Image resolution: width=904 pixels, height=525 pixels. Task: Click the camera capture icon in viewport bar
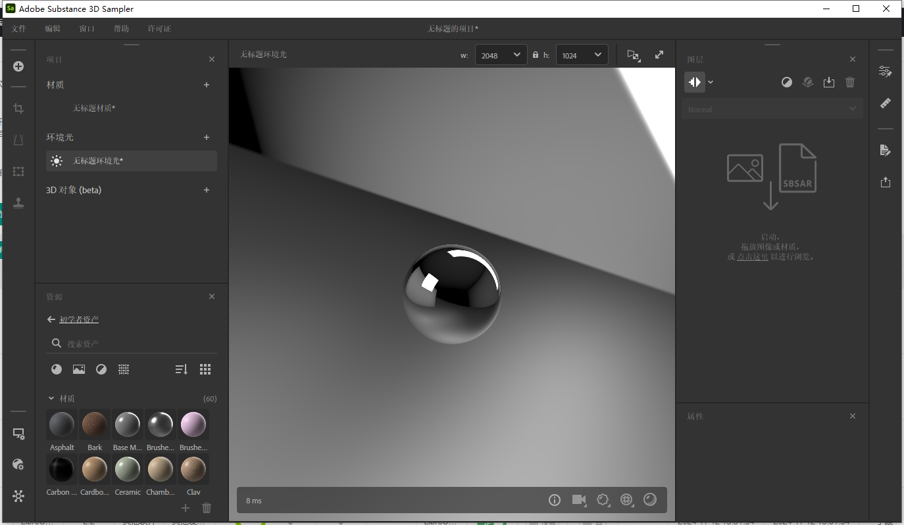(x=579, y=500)
